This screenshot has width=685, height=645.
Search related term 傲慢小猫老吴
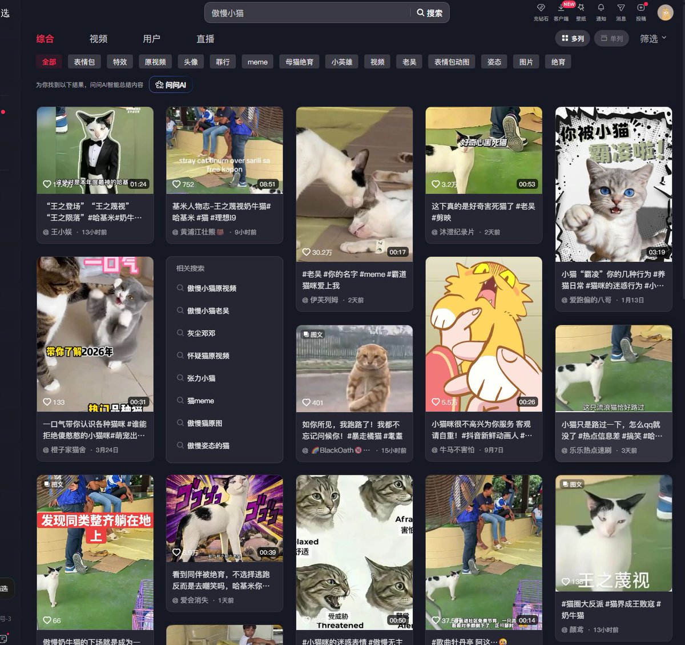point(208,311)
